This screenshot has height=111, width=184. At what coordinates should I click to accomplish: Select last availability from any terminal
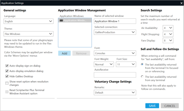point(143,77)
